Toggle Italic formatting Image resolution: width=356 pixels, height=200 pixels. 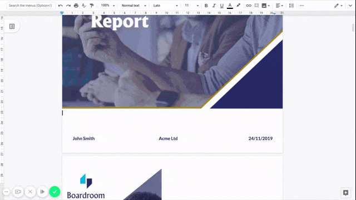click(214, 6)
